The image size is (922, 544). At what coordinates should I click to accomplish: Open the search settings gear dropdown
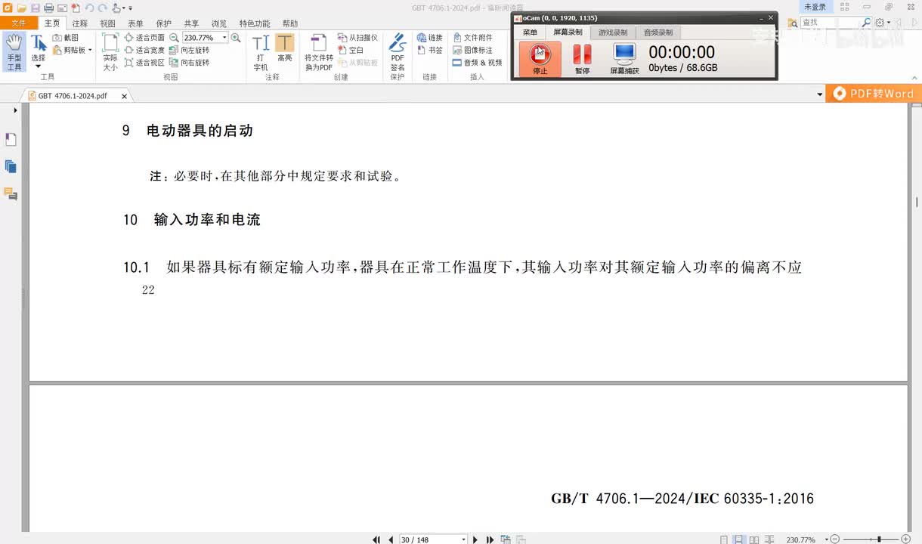pyautogui.click(x=885, y=23)
